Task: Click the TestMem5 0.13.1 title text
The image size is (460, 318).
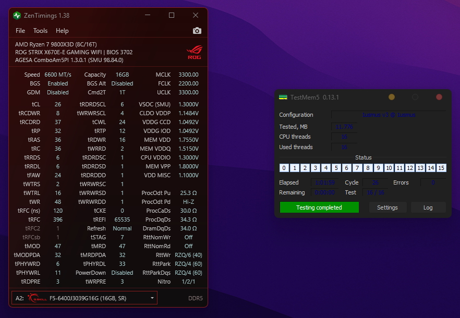Action: pos(314,97)
